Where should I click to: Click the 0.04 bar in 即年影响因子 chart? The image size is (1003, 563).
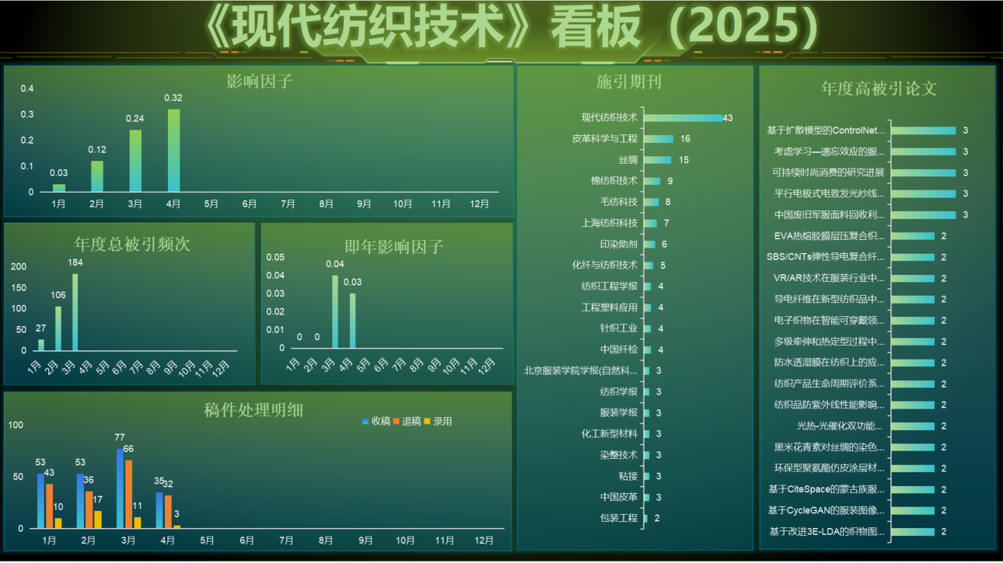point(335,312)
